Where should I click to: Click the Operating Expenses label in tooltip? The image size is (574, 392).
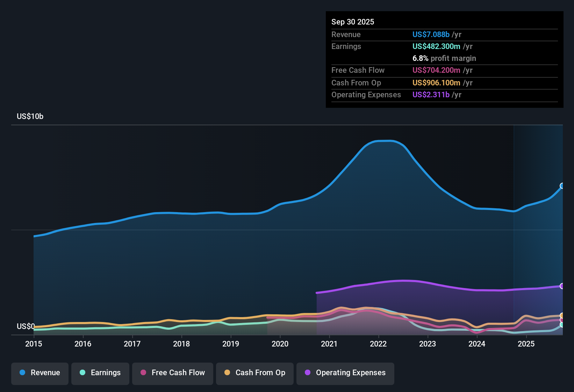pyautogui.click(x=366, y=95)
